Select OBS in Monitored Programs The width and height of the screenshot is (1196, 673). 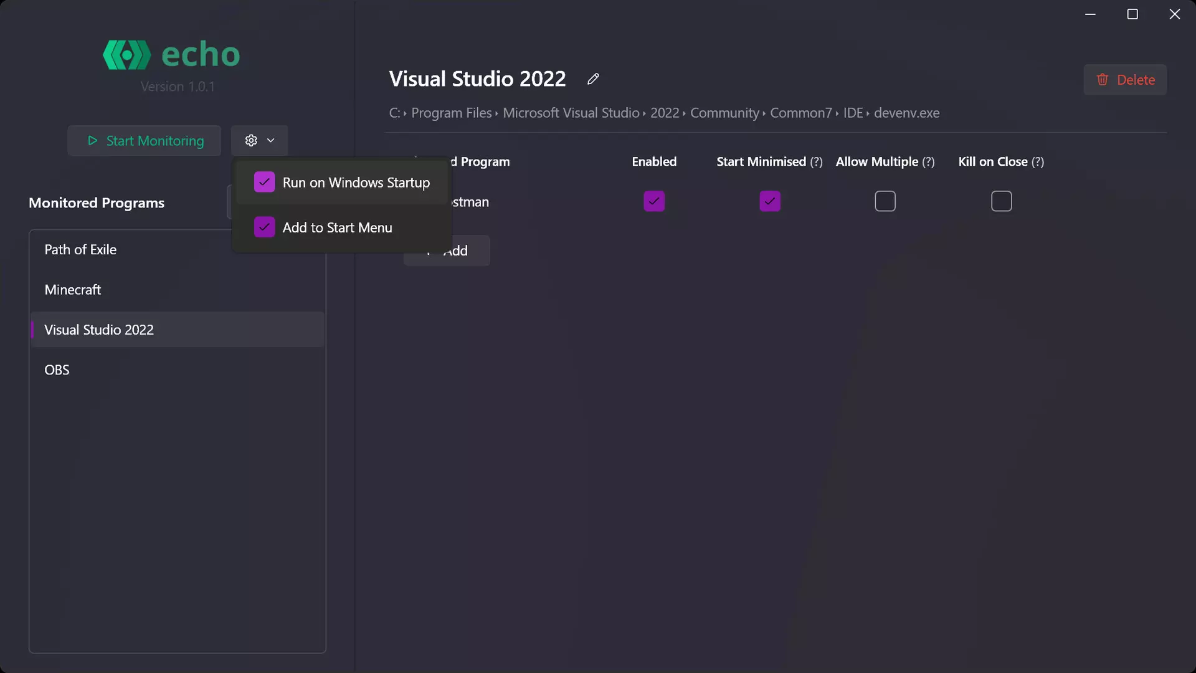point(177,370)
